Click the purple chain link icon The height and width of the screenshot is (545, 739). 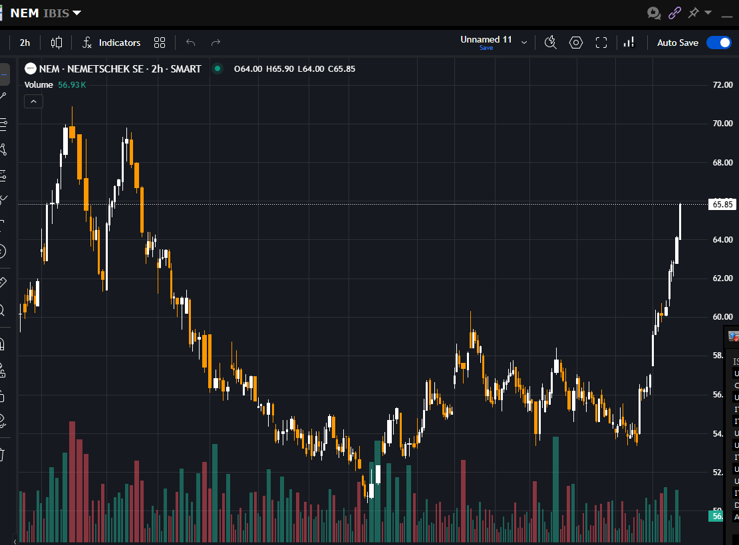(674, 13)
